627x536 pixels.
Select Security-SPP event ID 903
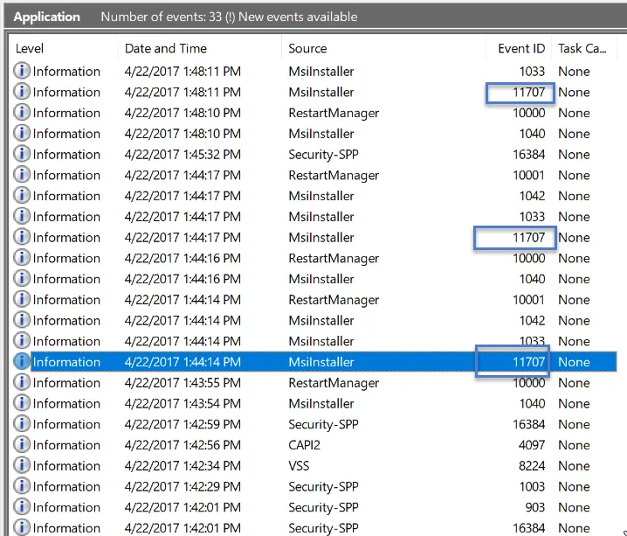coord(313,507)
